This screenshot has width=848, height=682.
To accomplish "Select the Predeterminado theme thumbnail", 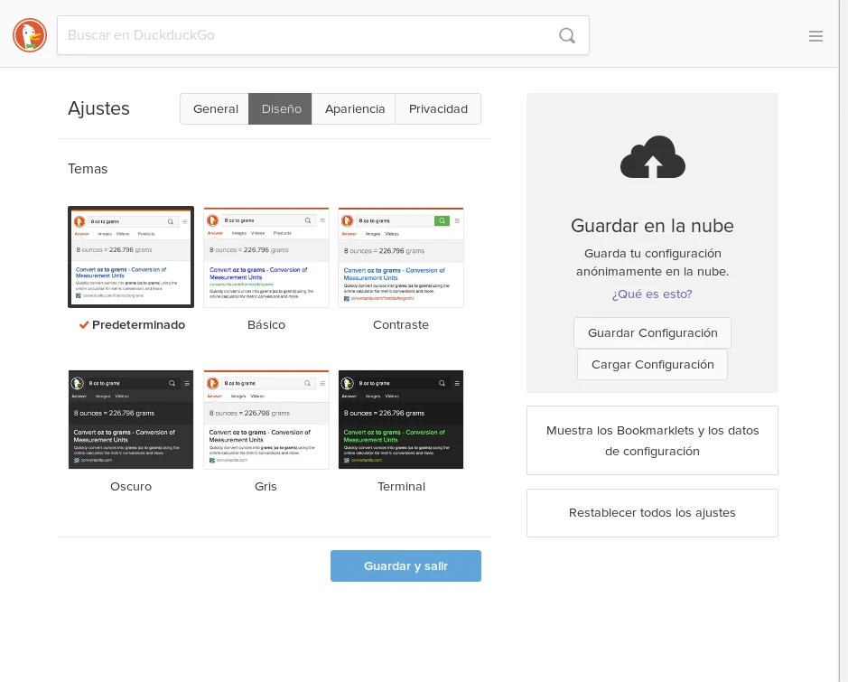I will pos(131,257).
